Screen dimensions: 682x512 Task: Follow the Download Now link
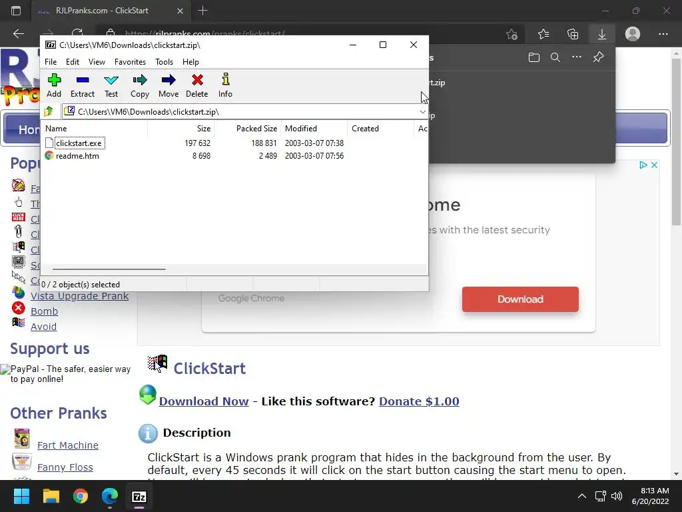[x=204, y=401]
